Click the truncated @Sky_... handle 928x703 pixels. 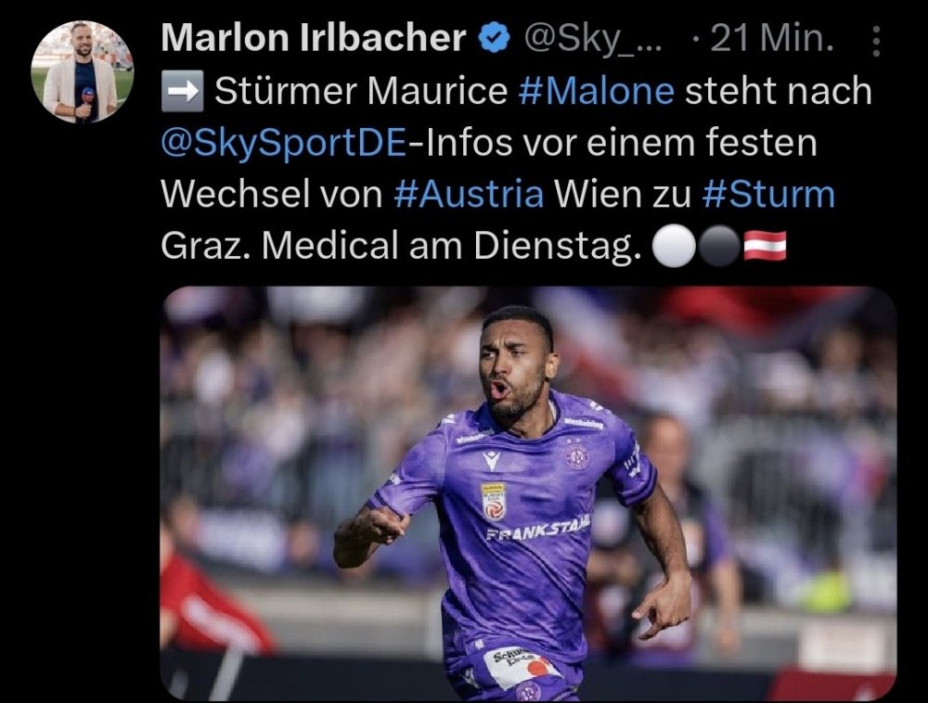point(593,39)
